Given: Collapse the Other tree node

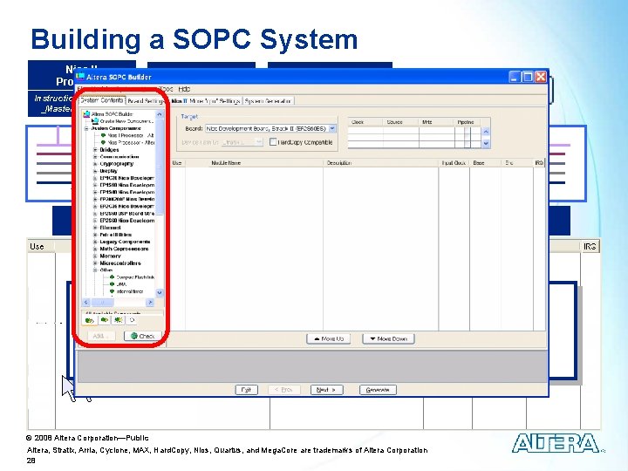Looking at the screenshot, I should click(x=95, y=270).
